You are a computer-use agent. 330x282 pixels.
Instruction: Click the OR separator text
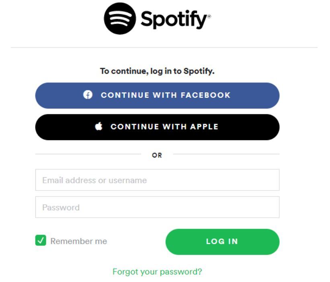157,155
